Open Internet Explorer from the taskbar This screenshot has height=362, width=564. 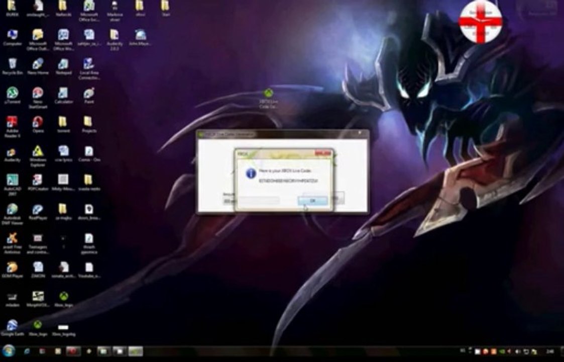(x=27, y=351)
